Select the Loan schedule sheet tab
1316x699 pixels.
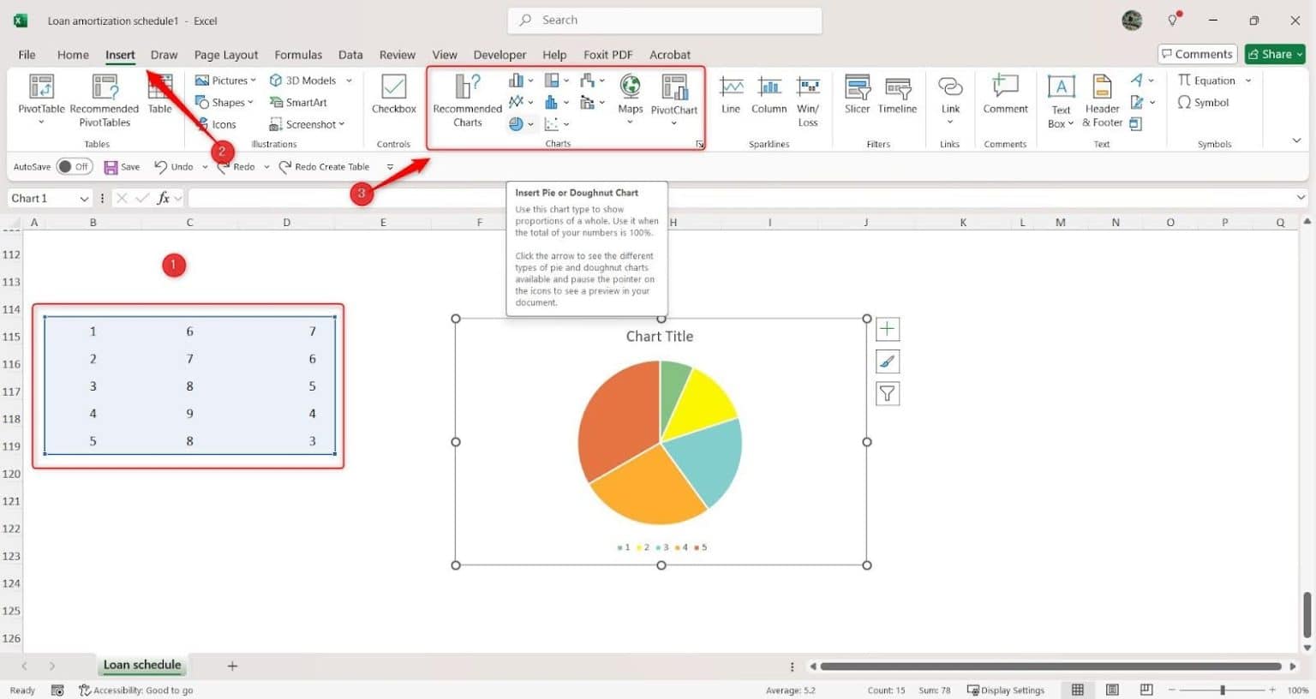tap(141, 665)
